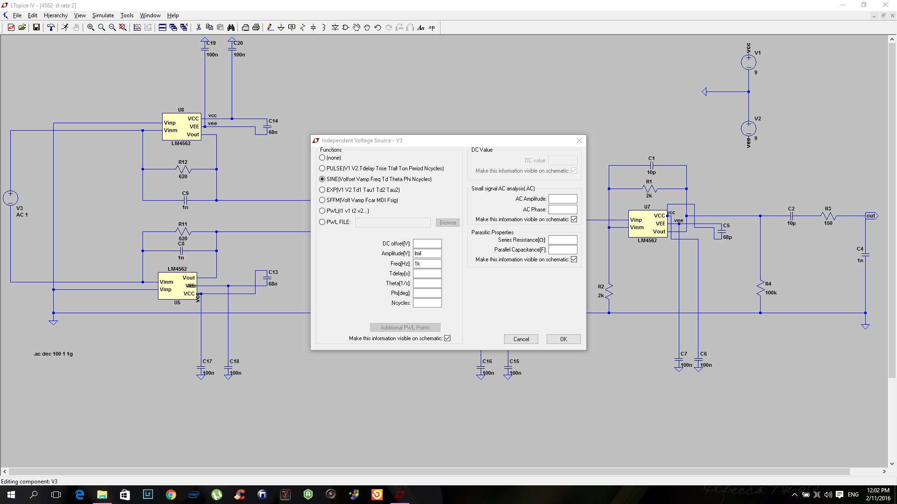
Task: Select the EXP function radio button
Action: click(x=322, y=190)
